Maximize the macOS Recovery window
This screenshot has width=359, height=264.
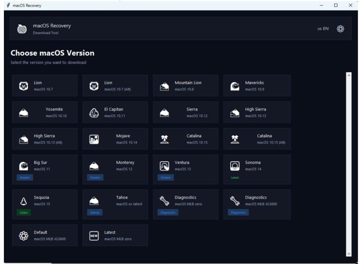pos(336,5)
